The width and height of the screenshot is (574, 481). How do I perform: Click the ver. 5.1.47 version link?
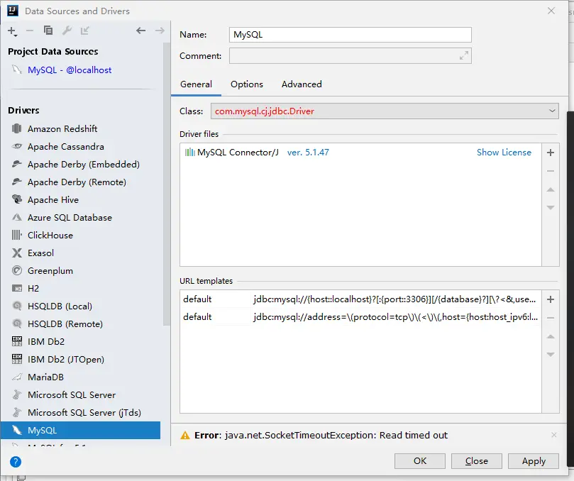tap(308, 153)
